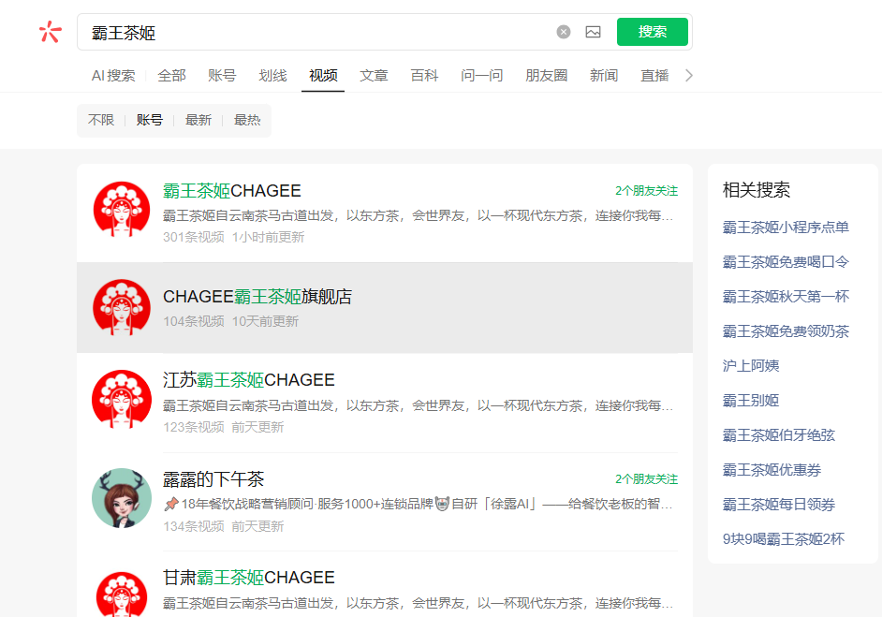This screenshot has height=617, width=882.
Task: Search related term 9块9喝霸王茶姬2杯
Action: tap(783, 538)
